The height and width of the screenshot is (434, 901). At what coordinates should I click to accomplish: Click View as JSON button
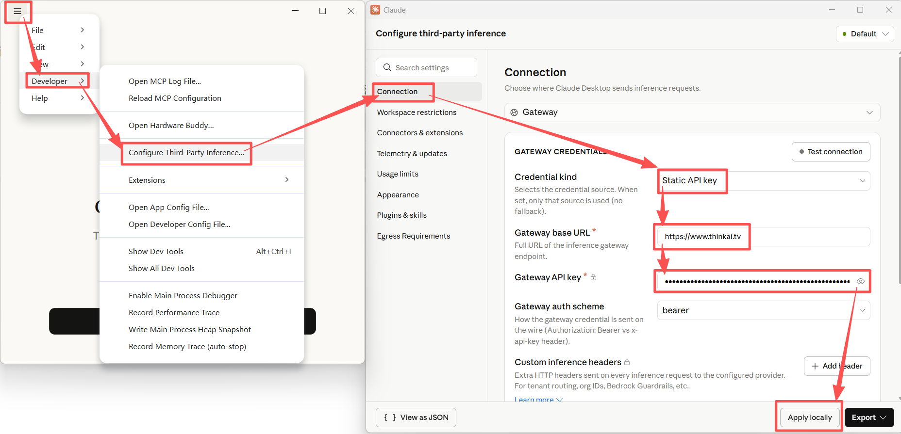pyautogui.click(x=416, y=418)
